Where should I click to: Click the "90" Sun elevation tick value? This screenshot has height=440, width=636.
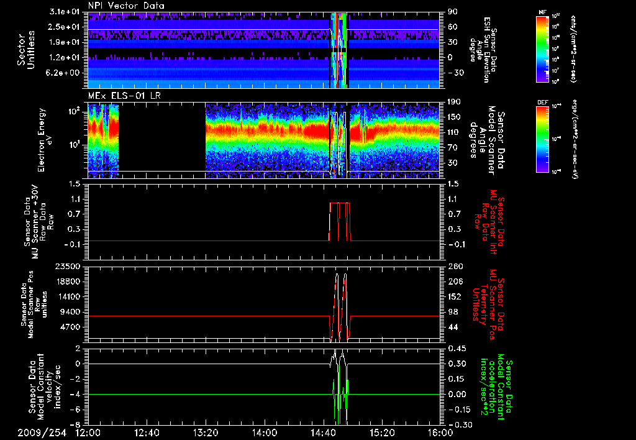(x=452, y=12)
